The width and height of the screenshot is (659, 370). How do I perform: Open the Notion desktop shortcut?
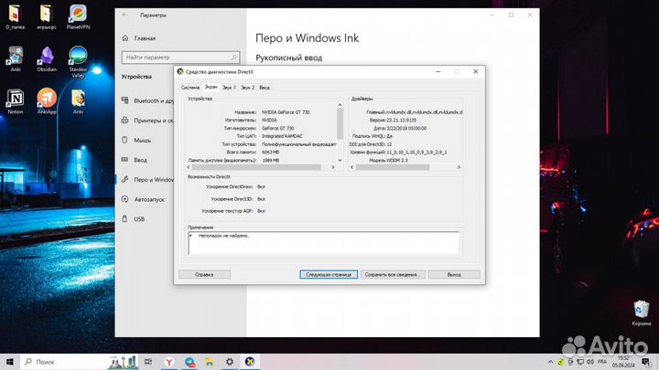tap(16, 99)
